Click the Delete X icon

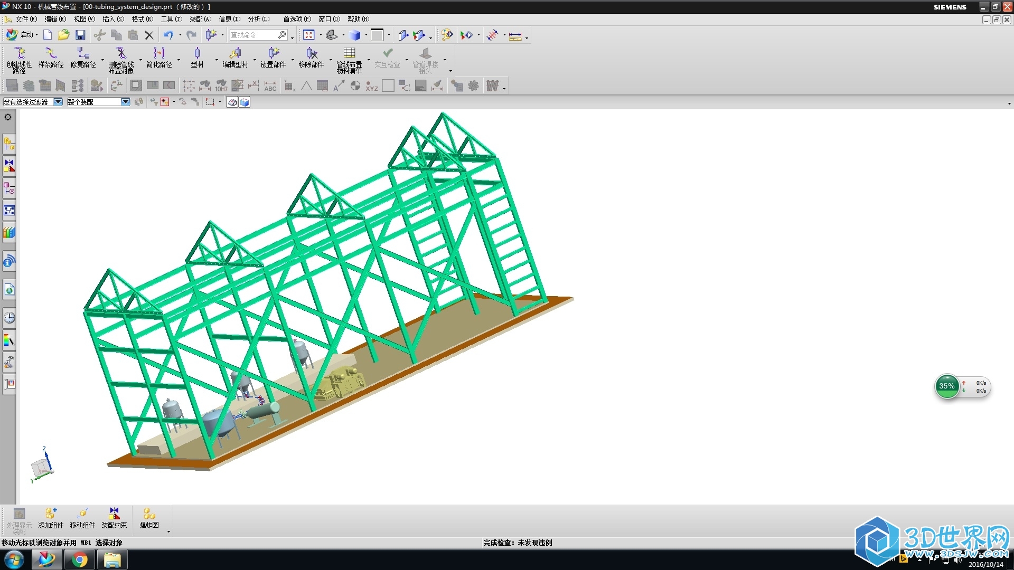(149, 35)
